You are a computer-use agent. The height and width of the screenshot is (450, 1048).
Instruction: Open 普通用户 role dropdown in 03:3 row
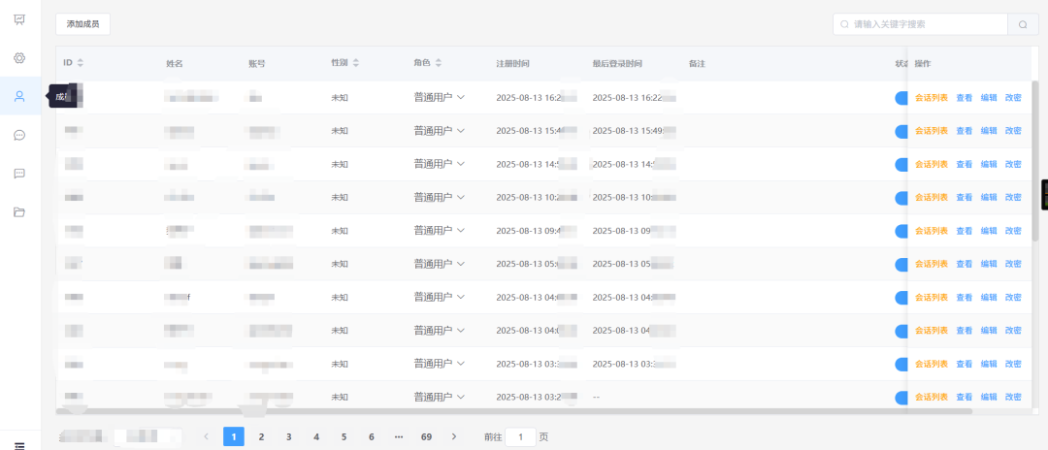point(440,364)
